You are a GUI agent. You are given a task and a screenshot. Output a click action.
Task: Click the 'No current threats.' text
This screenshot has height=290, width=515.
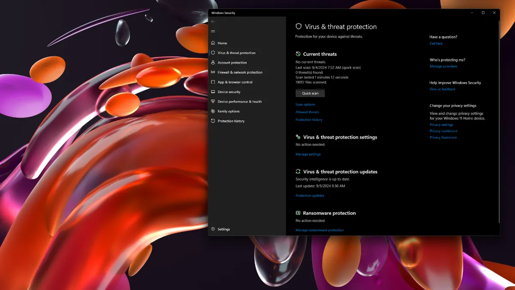(311, 62)
